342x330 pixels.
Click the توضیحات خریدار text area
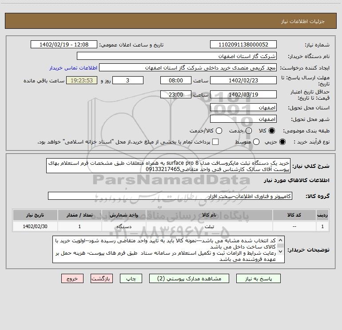169,249
